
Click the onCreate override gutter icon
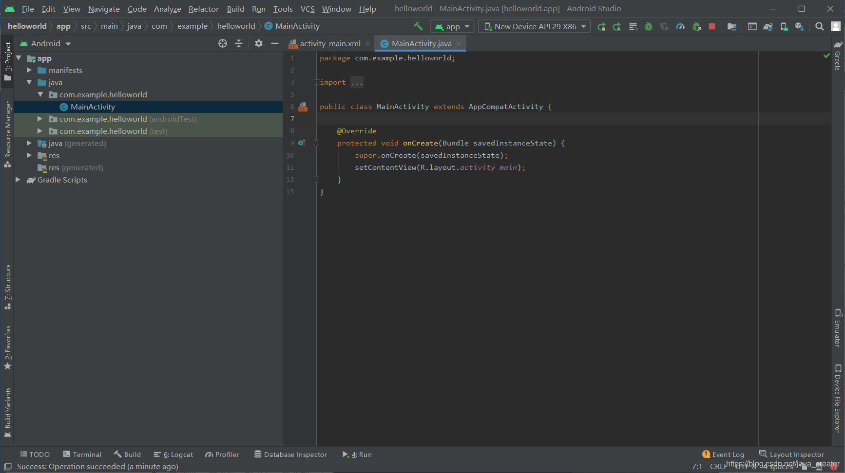302,143
